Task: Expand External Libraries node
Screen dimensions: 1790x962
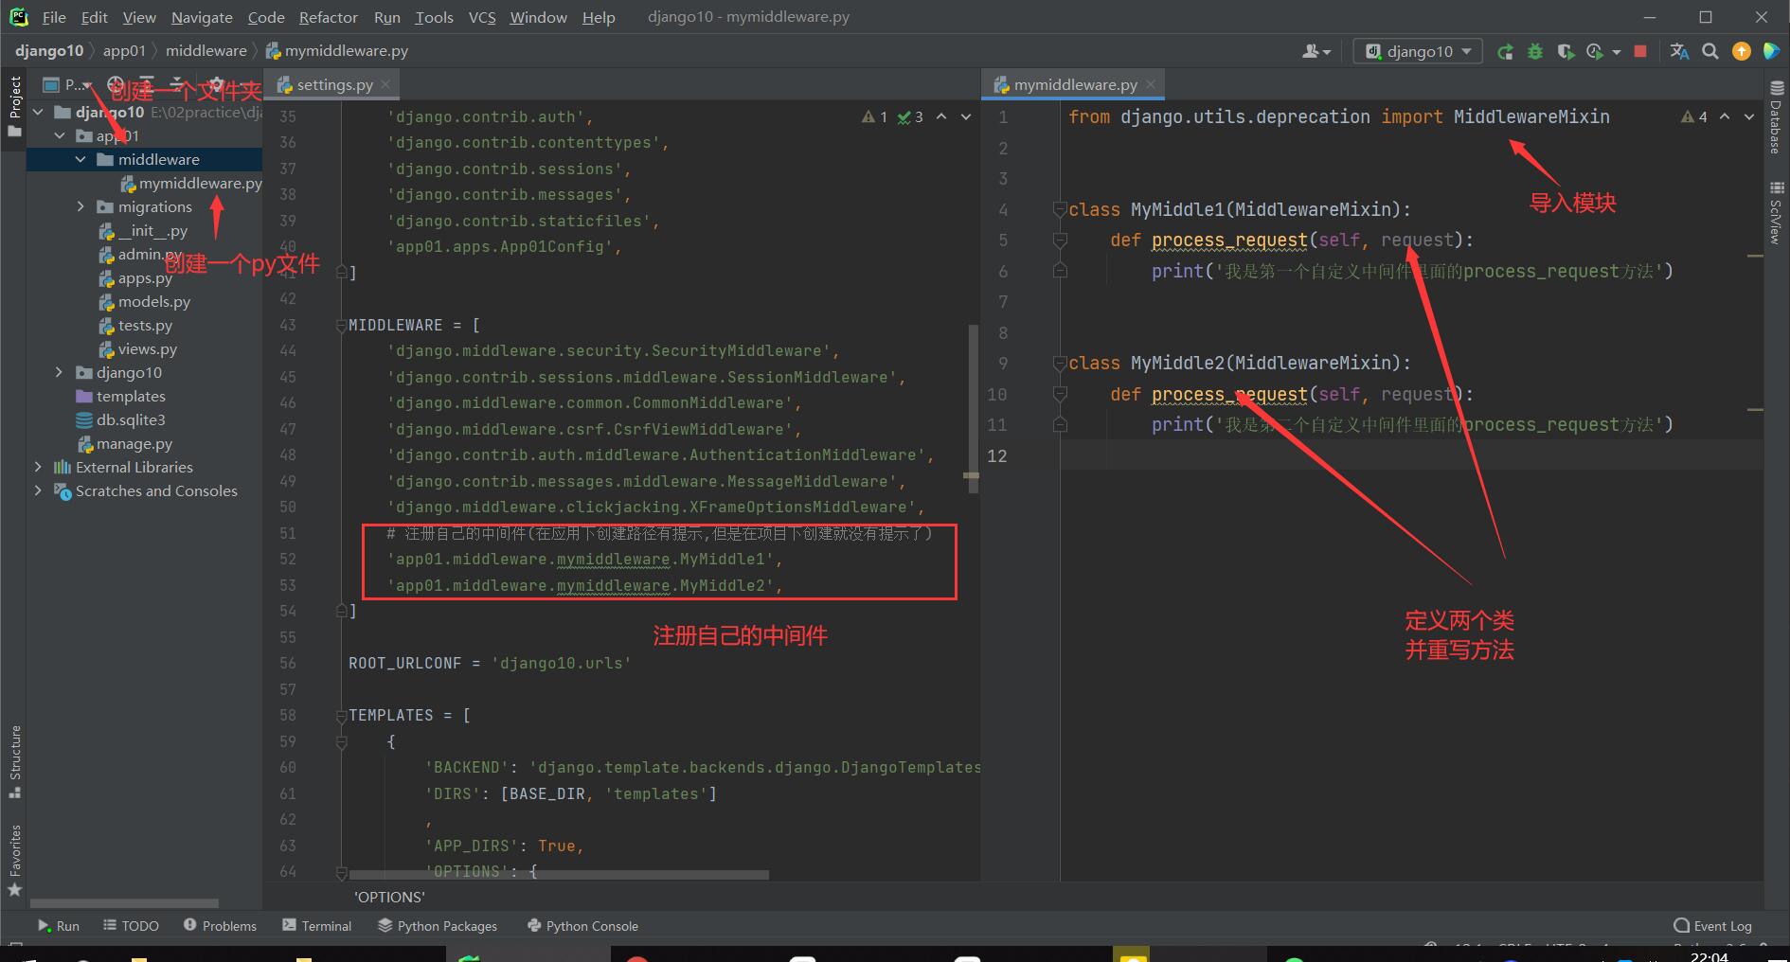Action: [x=38, y=467]
